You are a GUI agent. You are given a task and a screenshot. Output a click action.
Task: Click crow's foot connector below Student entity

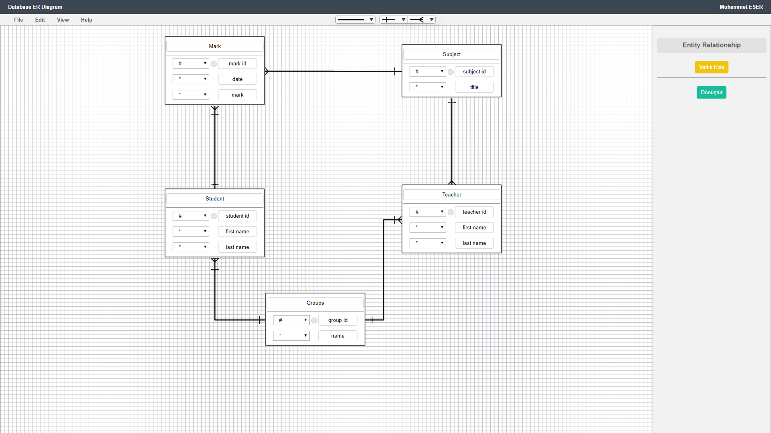pyautogui.click(x=215, y=261)
